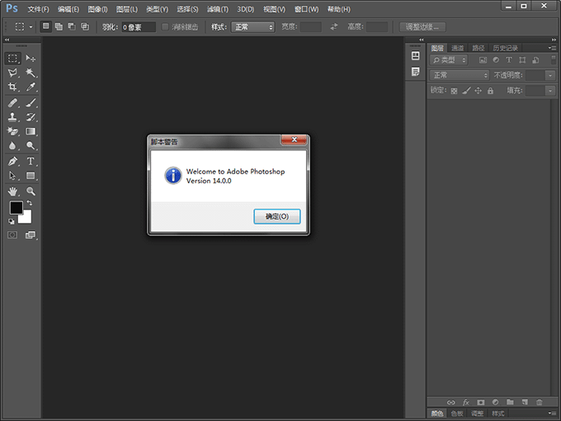Swap foreground and background colors
561x421 pixels.
coord(30,203)
